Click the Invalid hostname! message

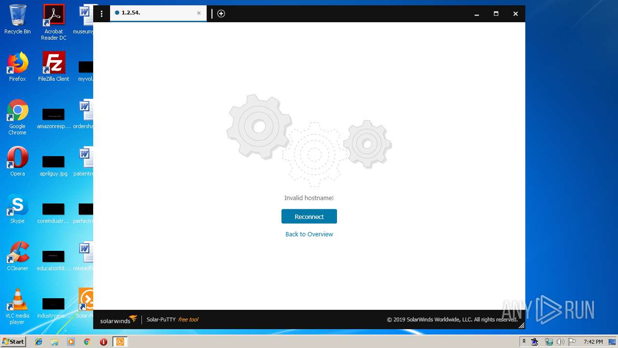pyautogui.click(x=309, y=198)
